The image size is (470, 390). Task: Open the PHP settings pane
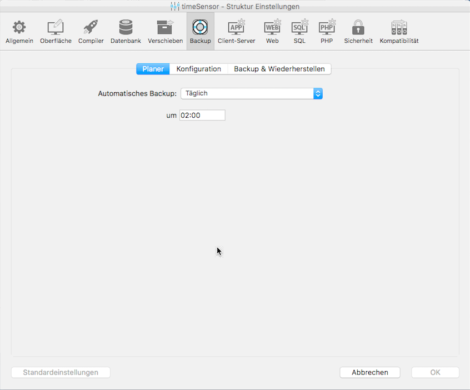coord(327,32)
